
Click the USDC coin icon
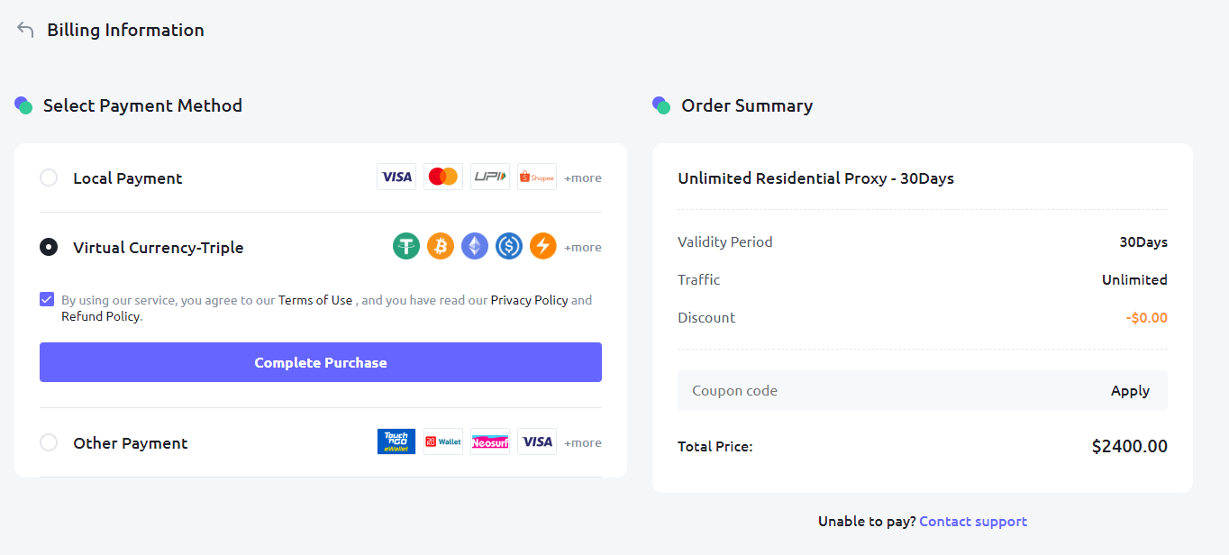pos(509,246)
